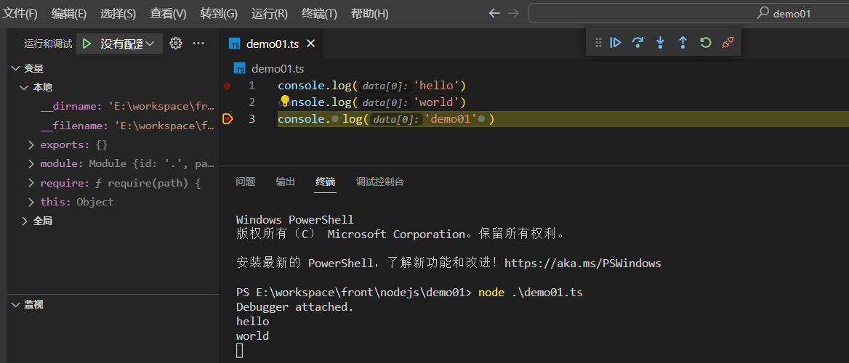Click the 'Debugger attached.' terminal output
This screenshot has height=363, width=849.
pos(294,307)
